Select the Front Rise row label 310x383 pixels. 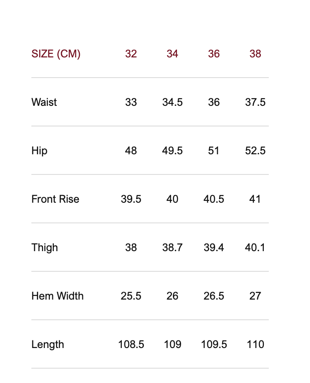(x=55, y=199)
